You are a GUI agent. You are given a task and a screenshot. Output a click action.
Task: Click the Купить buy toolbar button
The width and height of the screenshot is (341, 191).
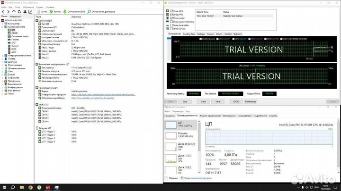click(55, 12)
